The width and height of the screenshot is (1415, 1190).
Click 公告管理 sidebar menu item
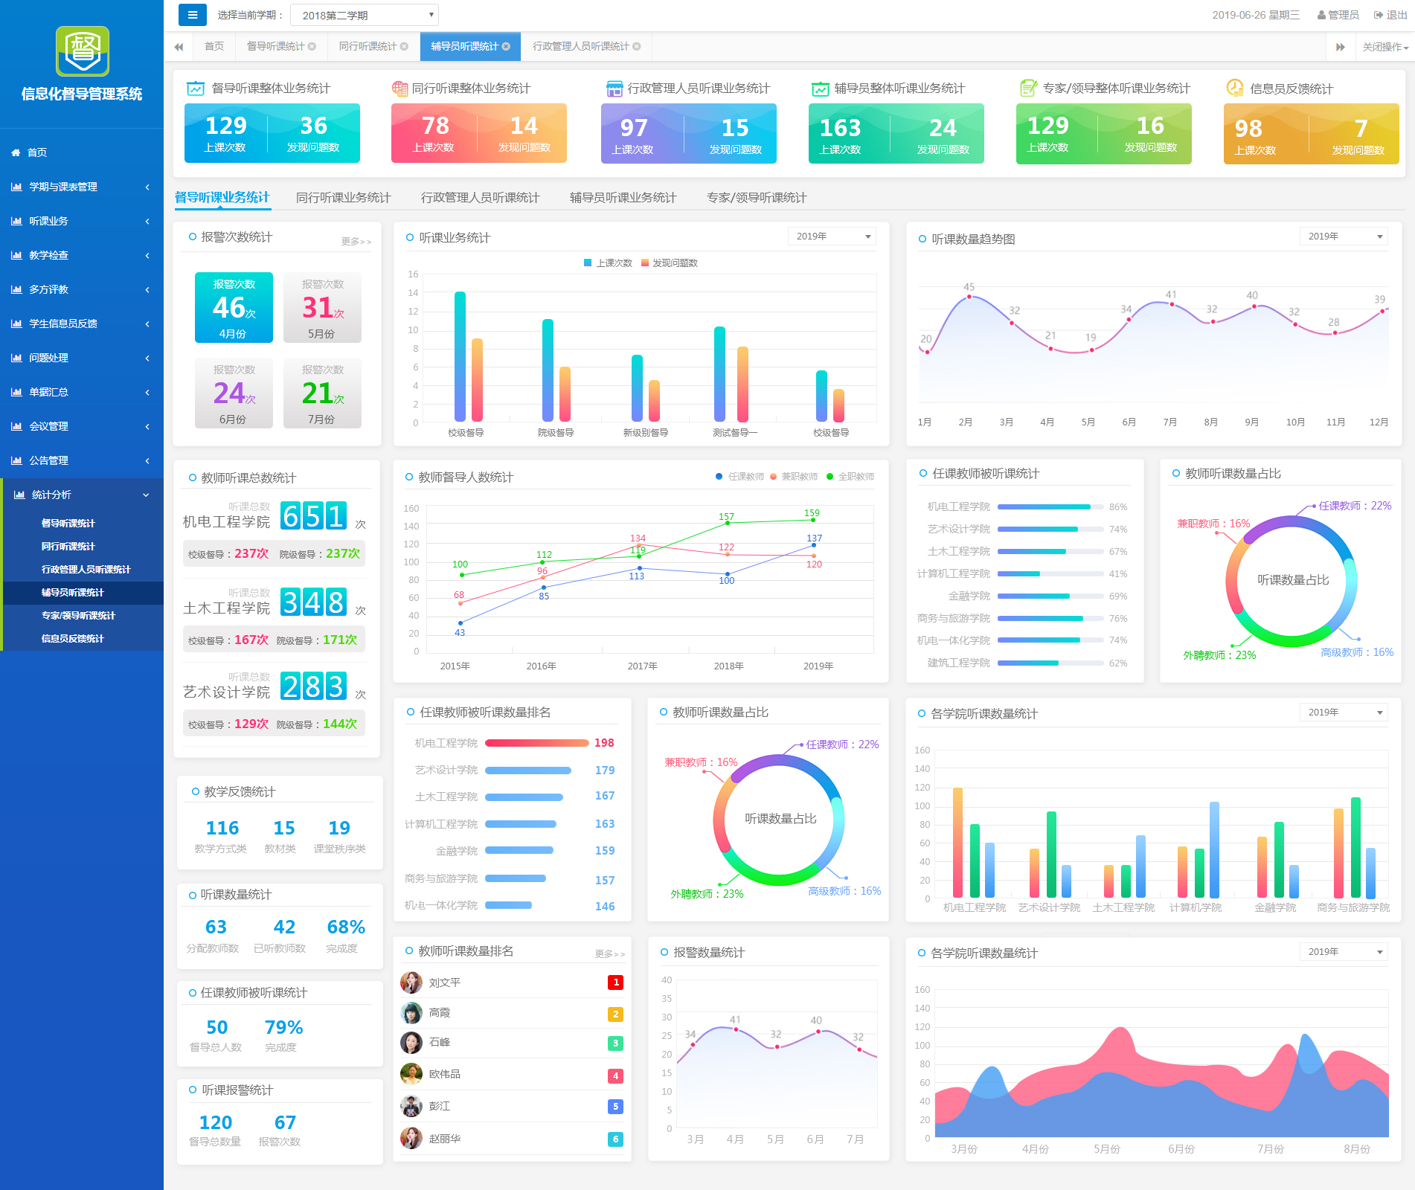coord(82,460)
